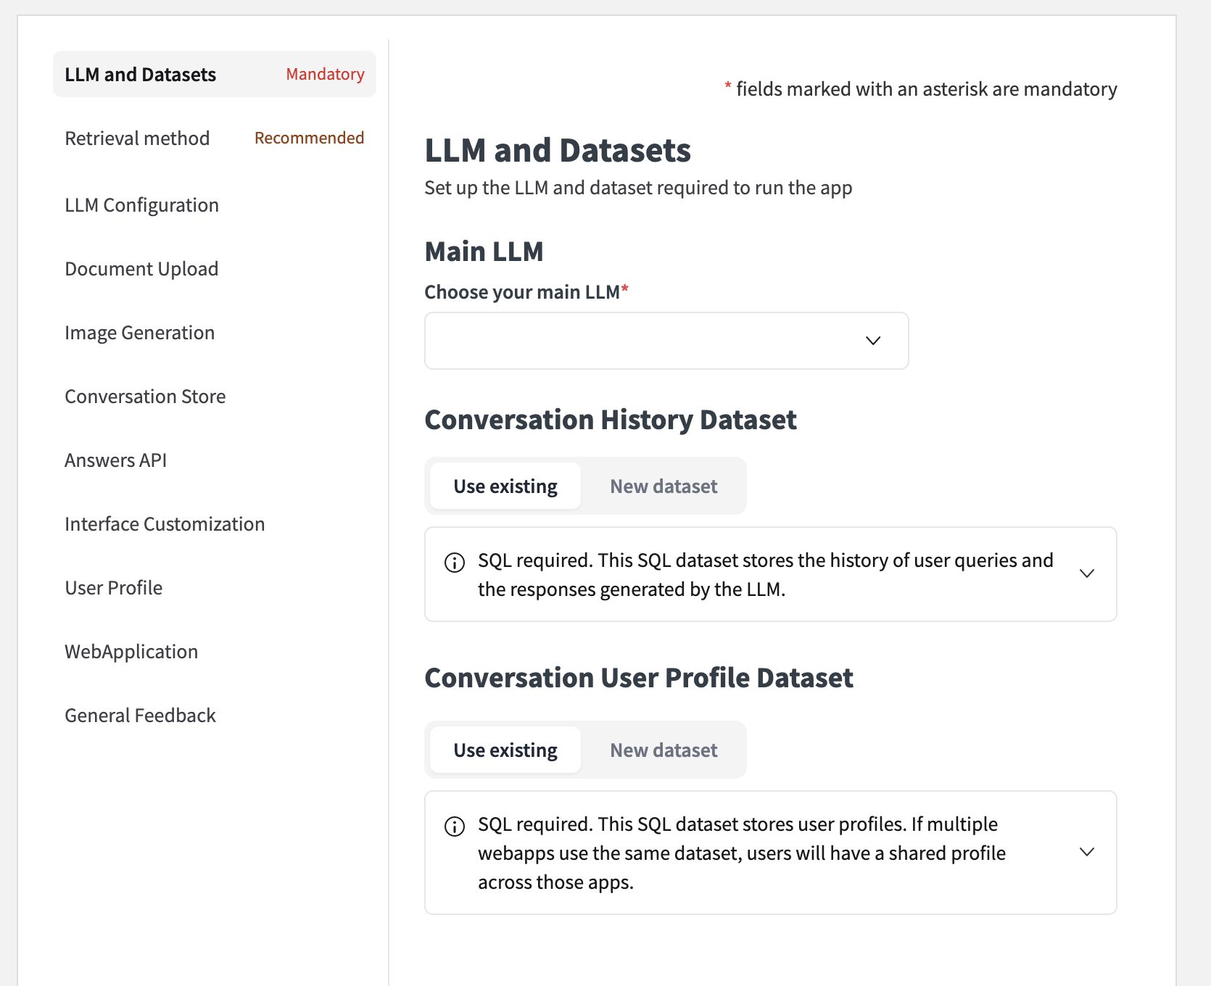Go to Retrieval method section
Screen dimensions: 1211x986
[x=137, y=138]
